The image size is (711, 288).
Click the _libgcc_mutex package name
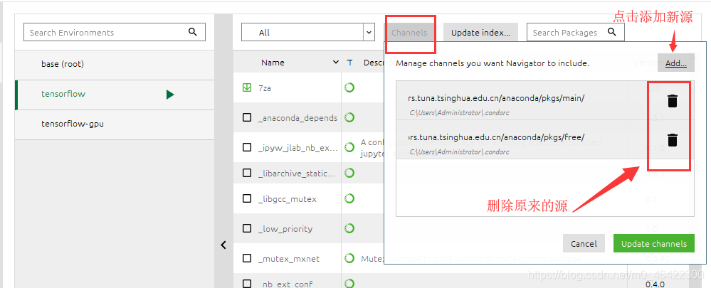287,199
